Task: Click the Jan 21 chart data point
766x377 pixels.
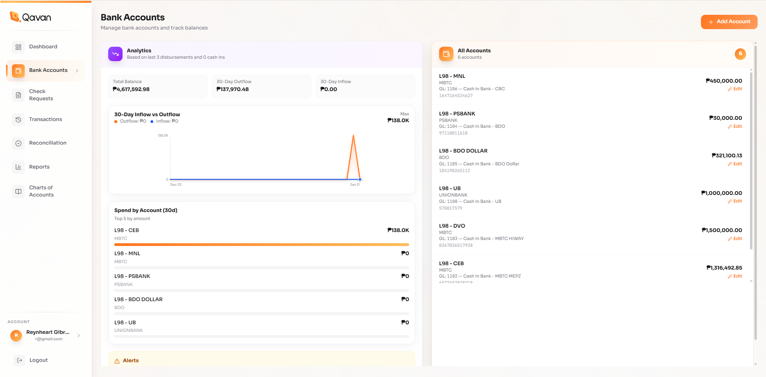Action: pos(360,179)
